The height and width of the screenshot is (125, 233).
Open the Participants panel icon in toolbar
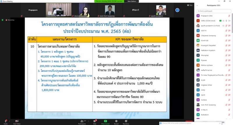82,121
